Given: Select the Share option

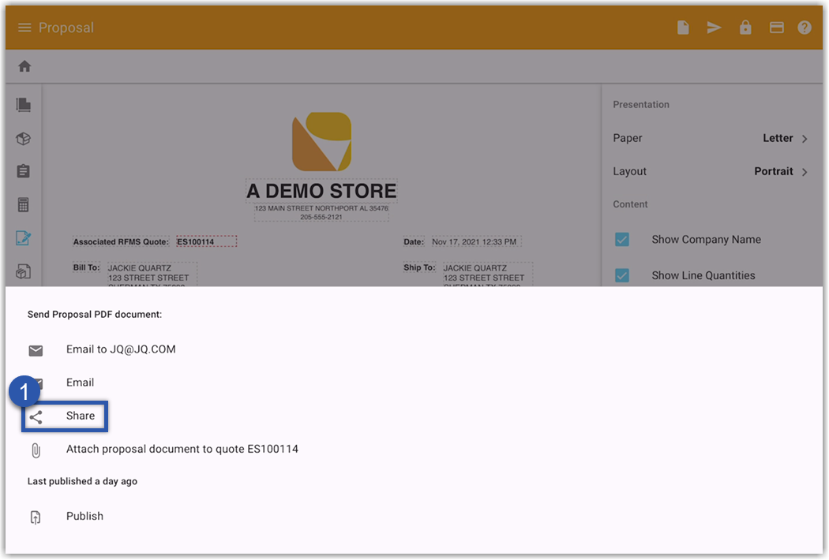Looking at the screenshot, I should point(81,416).
